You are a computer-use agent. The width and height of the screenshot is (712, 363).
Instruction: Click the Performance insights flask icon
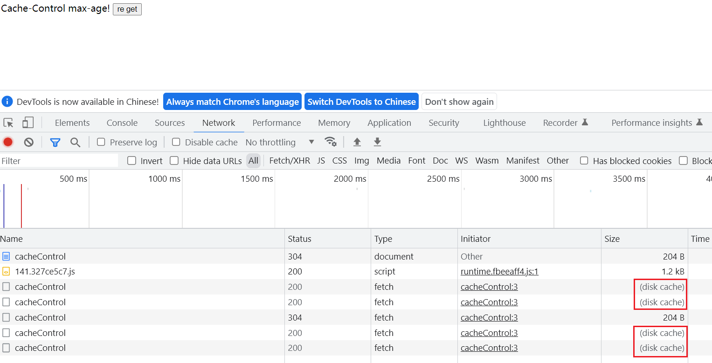click(699, 122)
